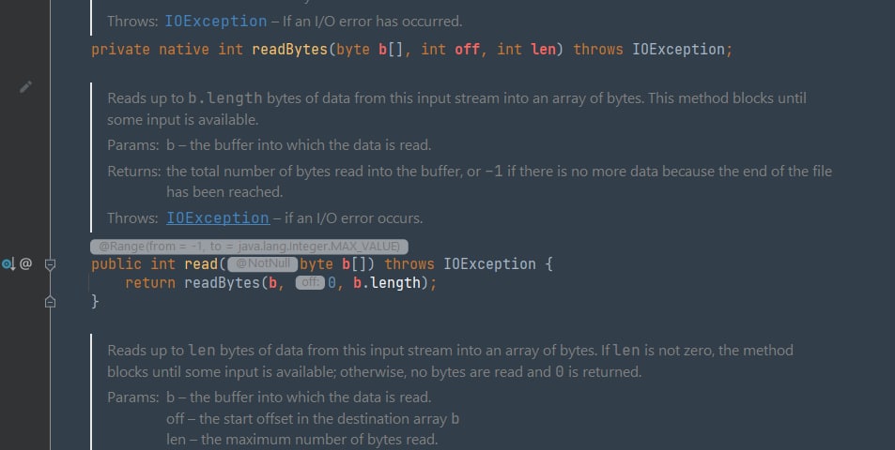Collapse the read method fold marker
This screenshot has height=450, width=895.
point(50,264)
